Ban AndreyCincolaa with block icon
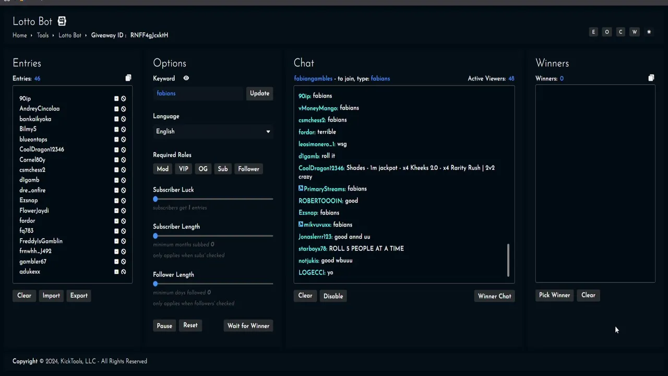The height and width of the screenshot is (376, 668). coord(124,109)
